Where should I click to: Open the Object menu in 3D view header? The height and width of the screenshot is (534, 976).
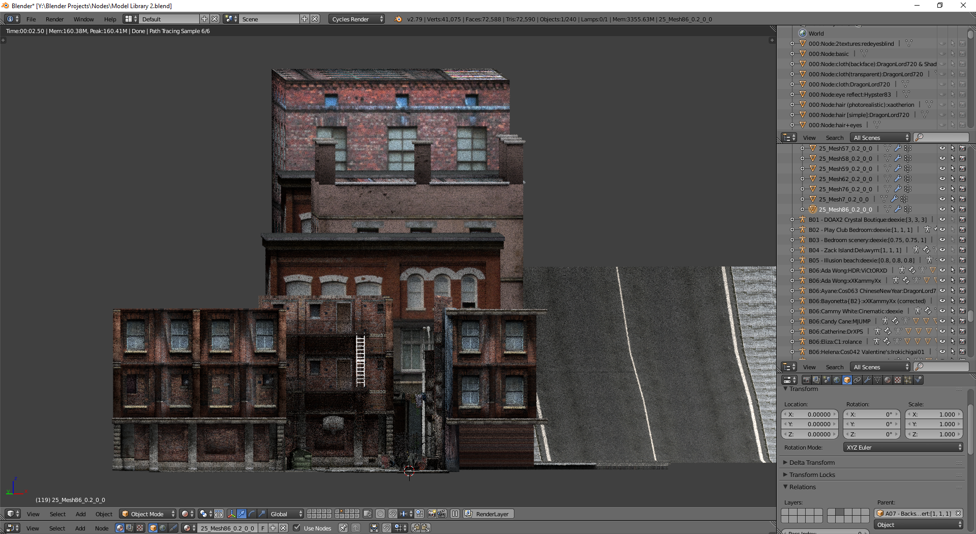[104, 514]
